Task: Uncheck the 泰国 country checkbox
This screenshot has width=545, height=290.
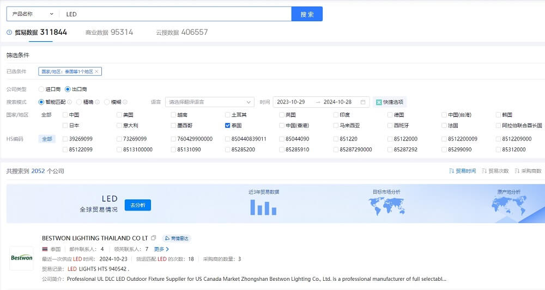Action: coord(228,126)
